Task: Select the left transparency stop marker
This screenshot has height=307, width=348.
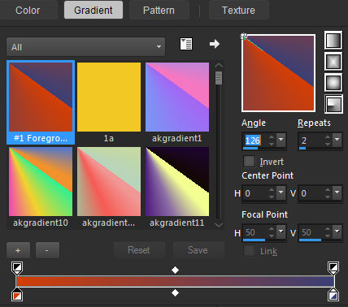Action: [x=17, y=268]
